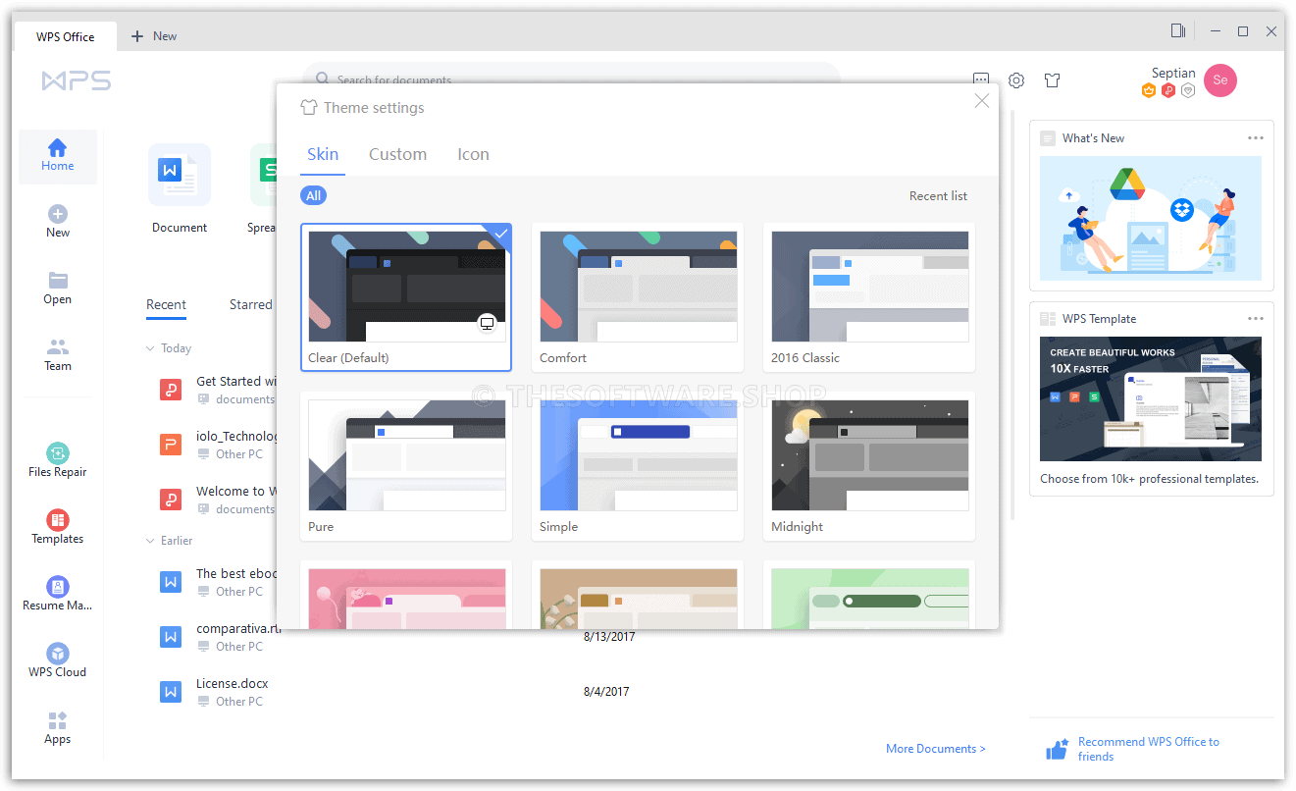
Task: Open WPS Template panel options menu
Action: pyautogui.click(x=1256, y=319)
